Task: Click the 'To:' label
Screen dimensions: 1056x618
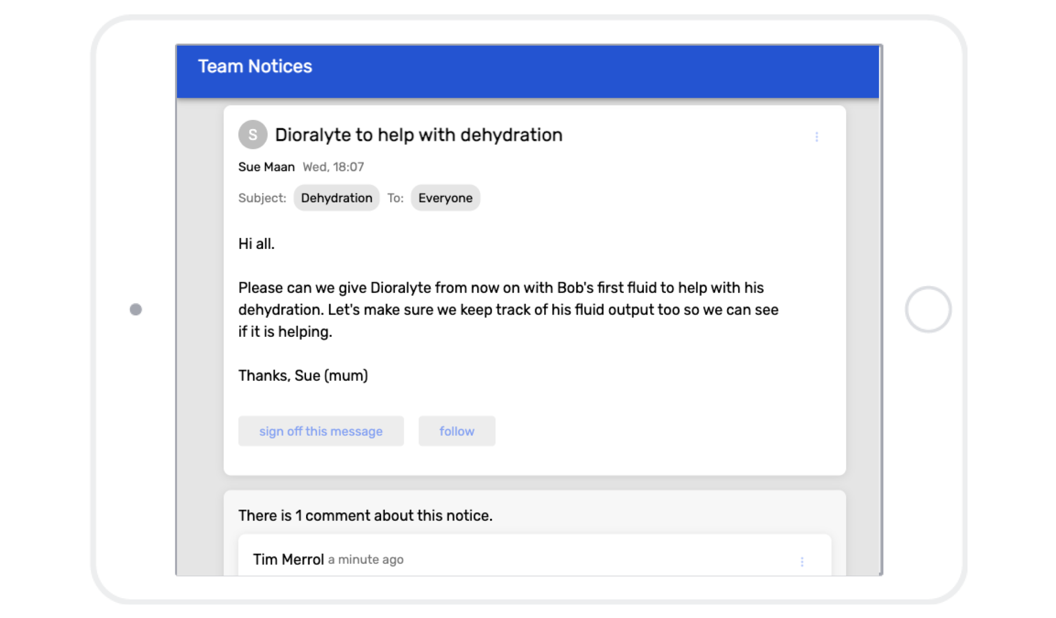Action: [395, 197]
